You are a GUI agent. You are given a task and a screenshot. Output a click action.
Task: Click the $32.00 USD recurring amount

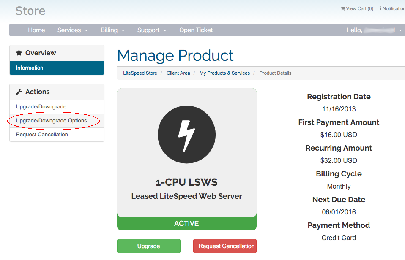339,161
